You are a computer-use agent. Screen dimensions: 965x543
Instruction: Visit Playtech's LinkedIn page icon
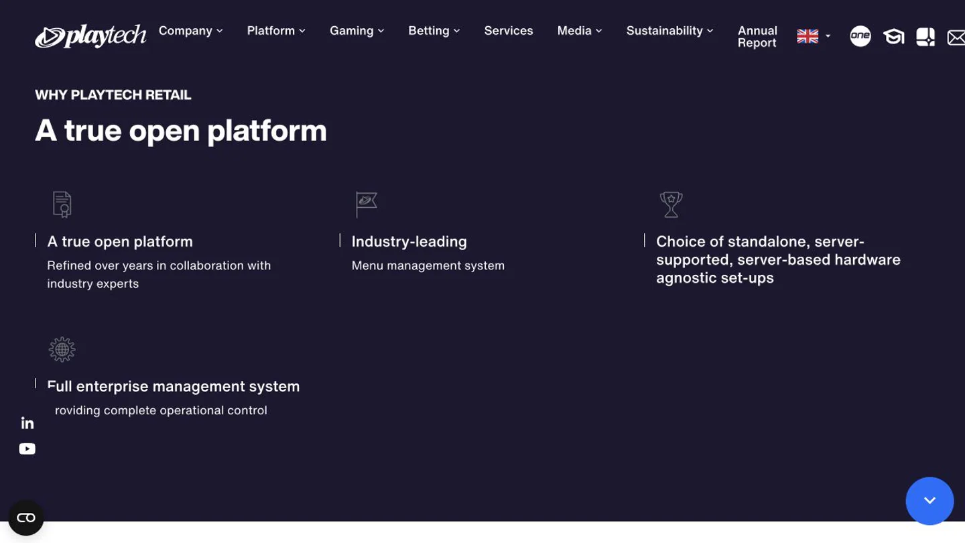[x=27, y=423]
